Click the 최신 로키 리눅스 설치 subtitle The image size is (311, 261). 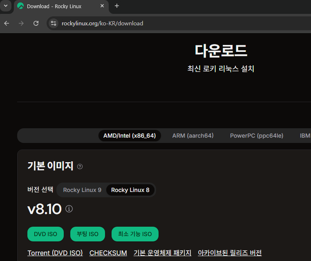(221, 69)
